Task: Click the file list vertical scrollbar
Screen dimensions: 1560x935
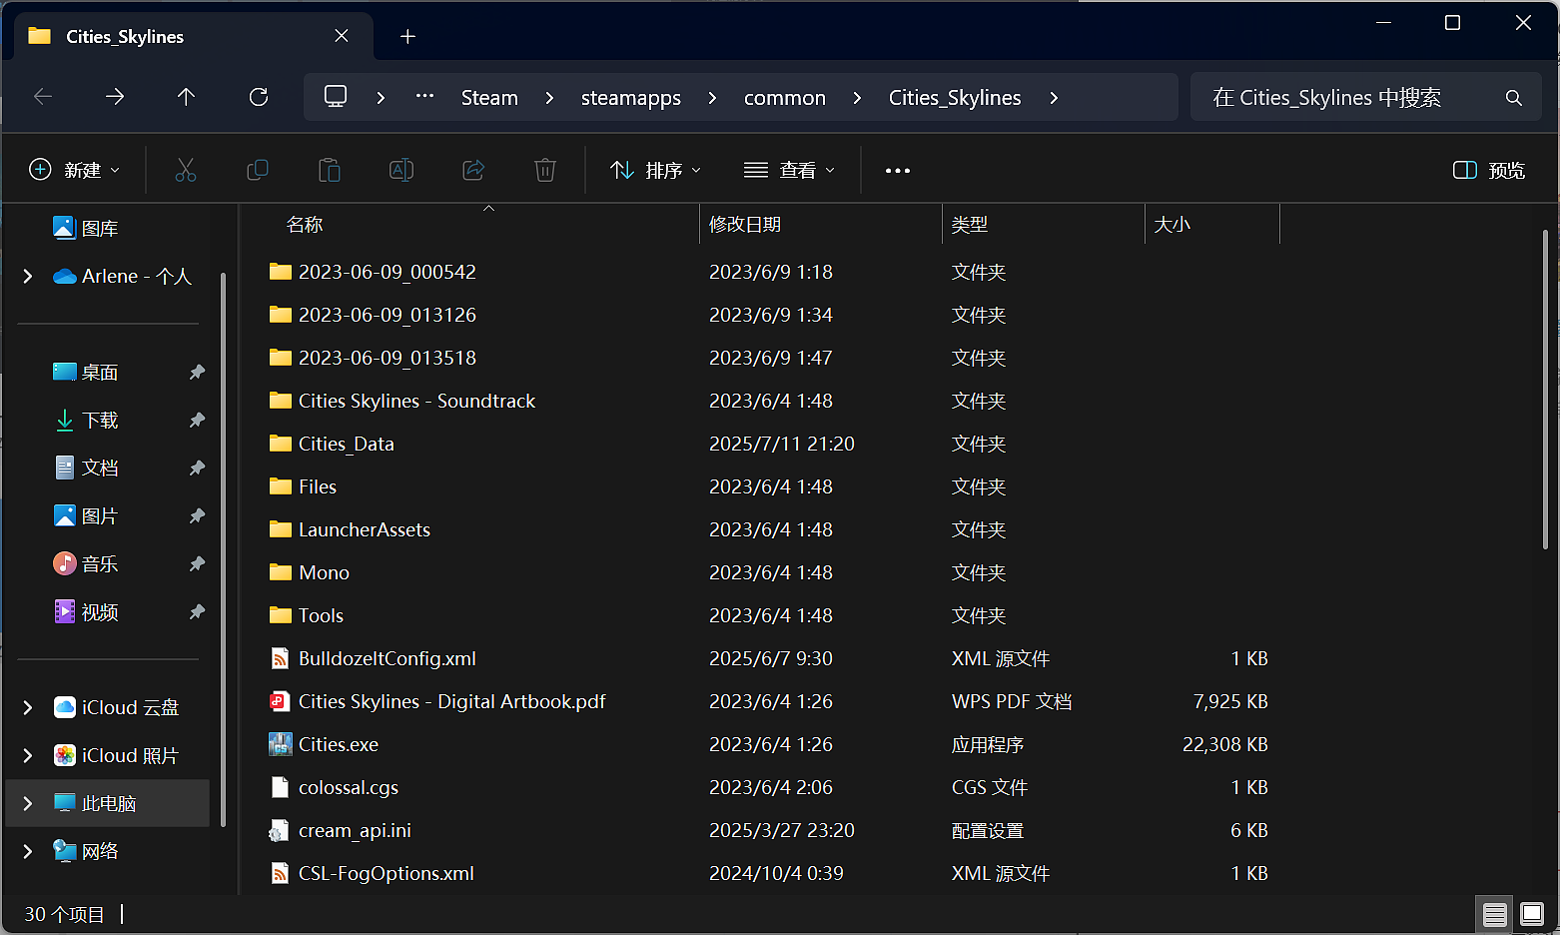Action: [1545, 390]
